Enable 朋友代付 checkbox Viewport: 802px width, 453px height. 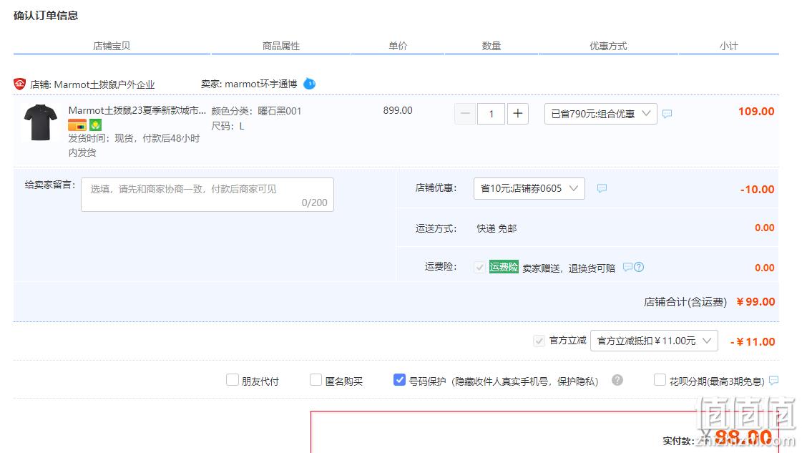pos(233,380)
